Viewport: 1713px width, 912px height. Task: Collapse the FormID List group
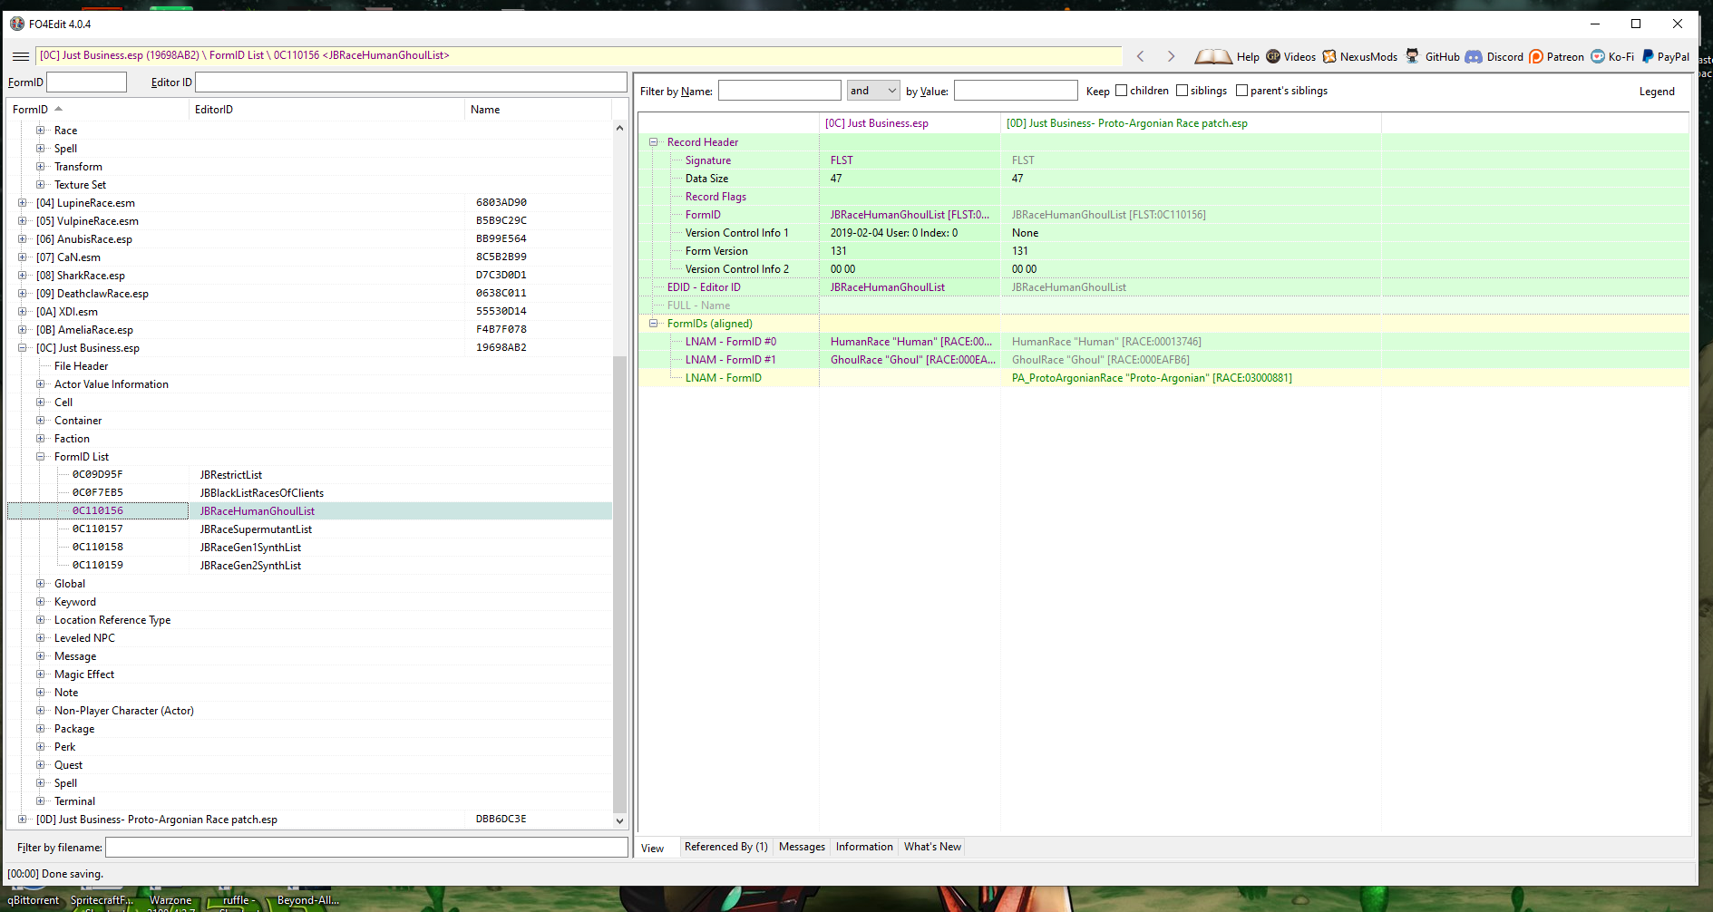click(x=41, y=457)
